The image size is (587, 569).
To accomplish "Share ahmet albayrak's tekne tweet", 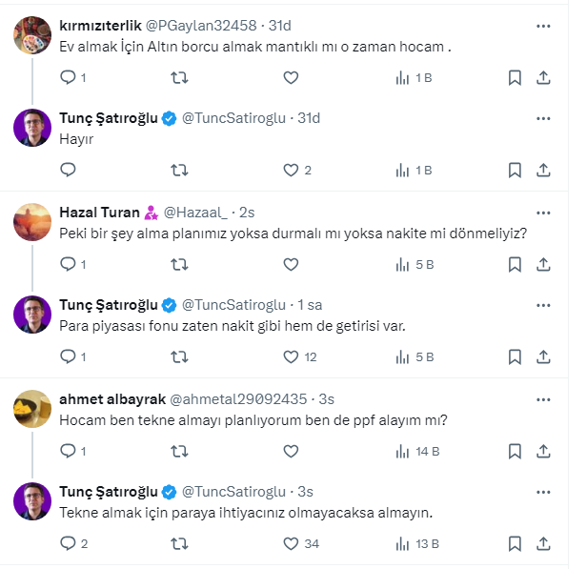I will 543,451.
